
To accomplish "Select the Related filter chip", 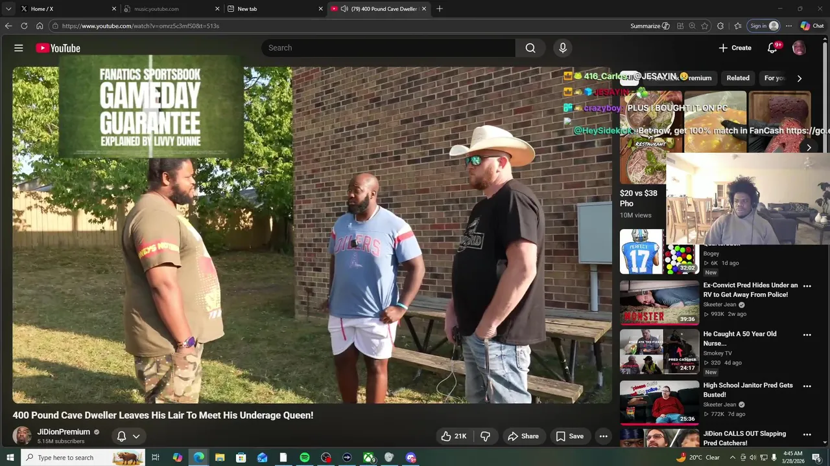I will pyautogui.click(x=738, y=78).
